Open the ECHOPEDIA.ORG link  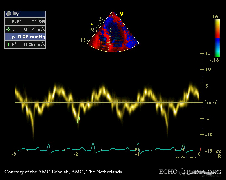(x=189, y=172)
